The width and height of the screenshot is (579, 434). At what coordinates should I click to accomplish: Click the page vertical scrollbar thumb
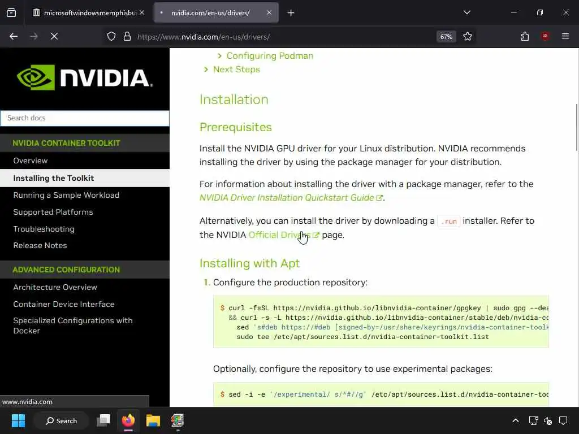pos(576,127)
